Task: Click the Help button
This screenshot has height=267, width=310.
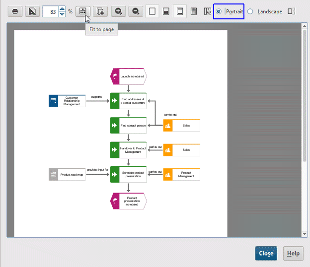Action: pos(293,254)
